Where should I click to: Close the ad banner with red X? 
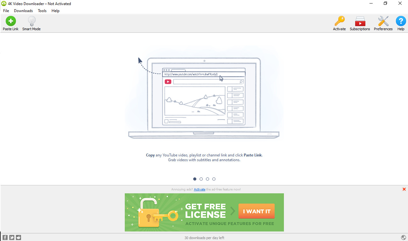coord(404,189)
